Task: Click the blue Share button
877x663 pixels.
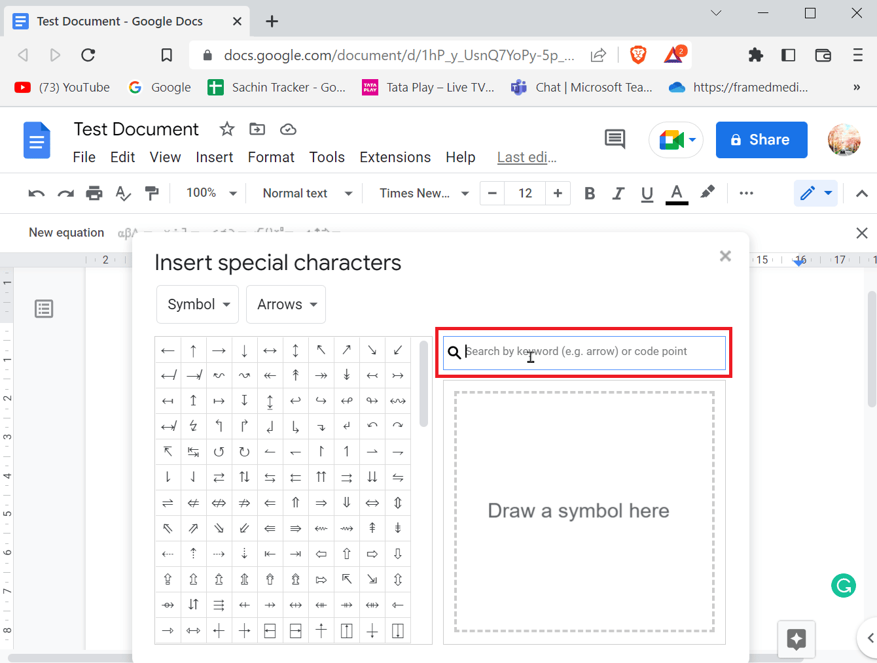Action: point(762,140)
